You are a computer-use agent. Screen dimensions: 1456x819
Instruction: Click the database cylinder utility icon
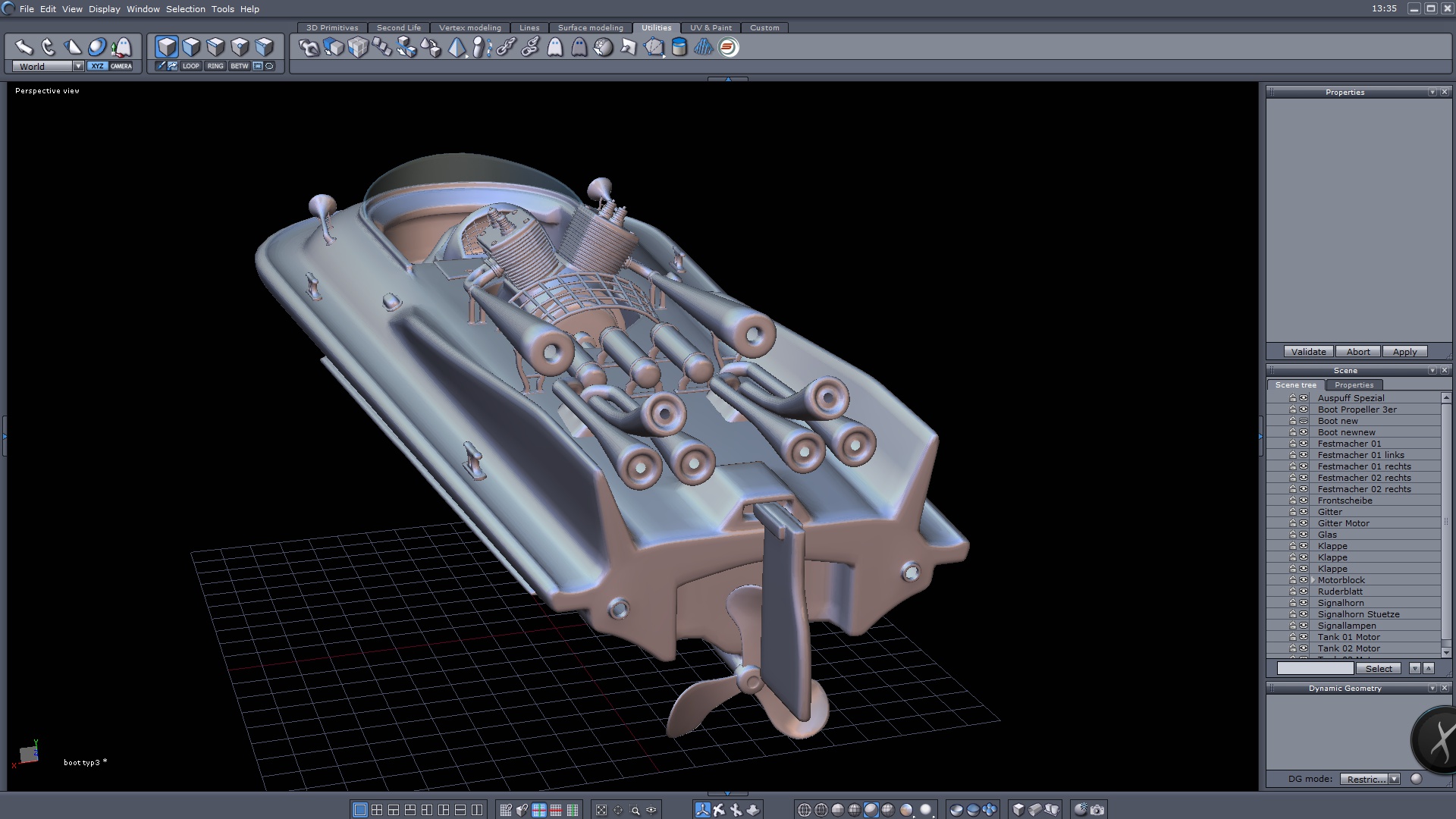tap(679, 47)
